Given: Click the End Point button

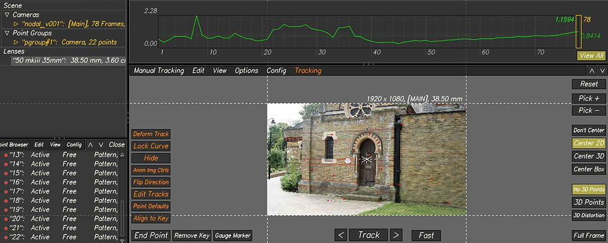Looking at the screenshot, I should click(151, 235).
